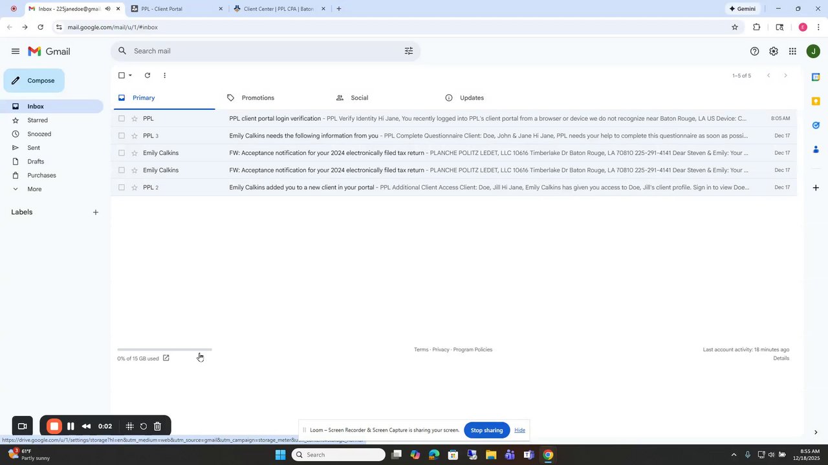Open Google Tasks side panel icon
Screen dimensions: 828x465
click(x=816, y=125)
